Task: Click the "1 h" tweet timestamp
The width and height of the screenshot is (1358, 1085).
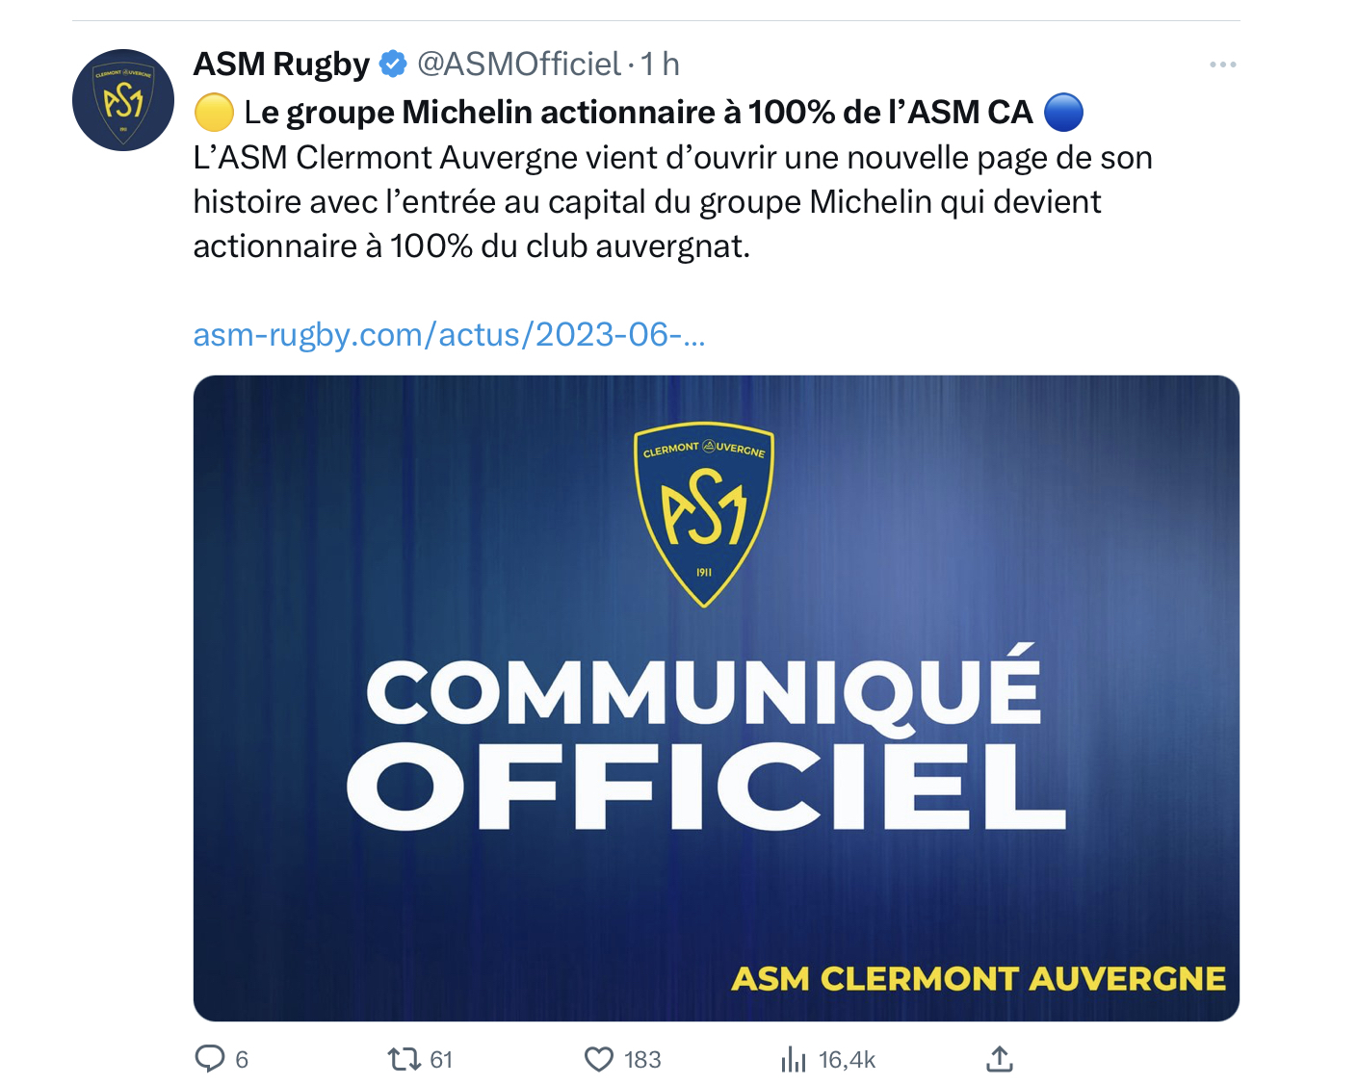Action: 661,65
